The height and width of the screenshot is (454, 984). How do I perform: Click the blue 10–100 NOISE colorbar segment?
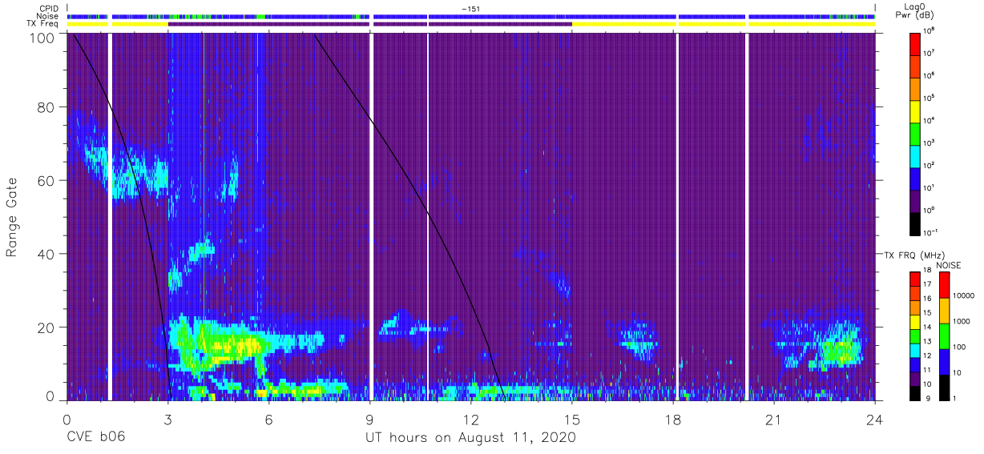click(943, 361)
